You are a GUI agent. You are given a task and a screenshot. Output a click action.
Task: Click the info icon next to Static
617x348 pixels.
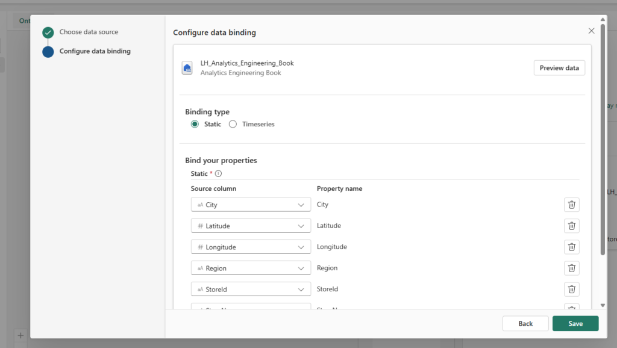(x=218, y=174)
